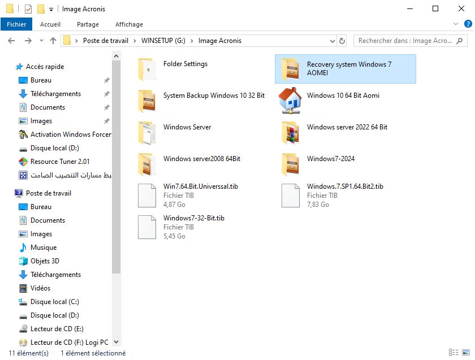Open Disque local (D:) under Accès rapide
Image resolution: width=475 pixels, height=360 pixels.
point(54,148)
